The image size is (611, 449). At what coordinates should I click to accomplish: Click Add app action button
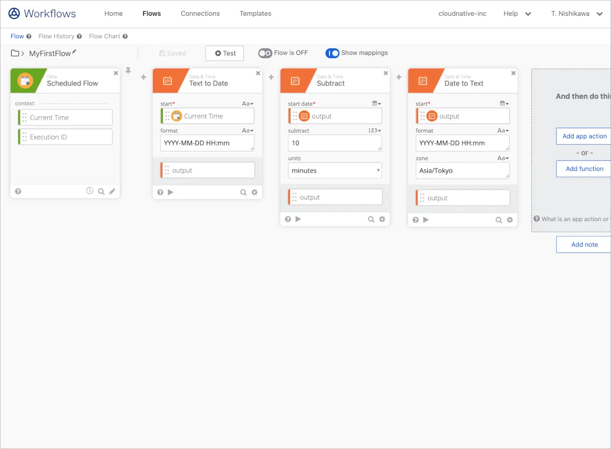pyautogui.click(x=584, y=136)
